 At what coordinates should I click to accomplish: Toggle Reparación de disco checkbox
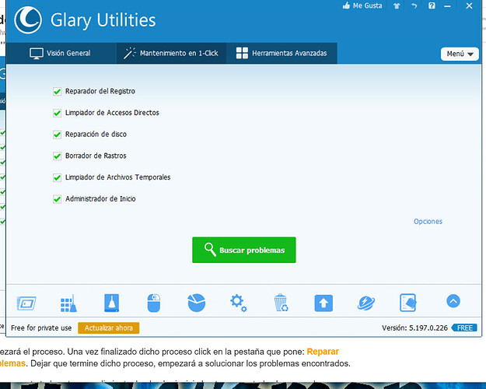tap(57, 135)
